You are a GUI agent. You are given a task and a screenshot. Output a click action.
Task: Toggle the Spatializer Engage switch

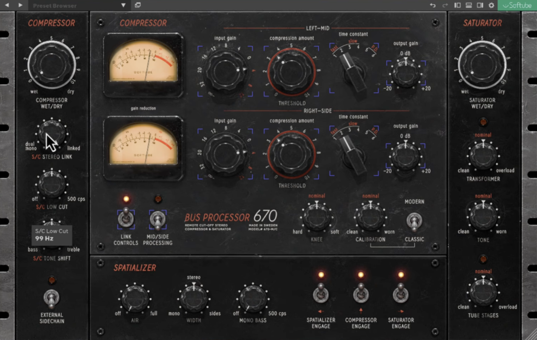click(321, 293)
